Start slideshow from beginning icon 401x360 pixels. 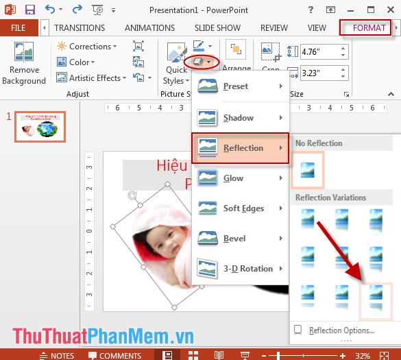click(x=97, y=10)
